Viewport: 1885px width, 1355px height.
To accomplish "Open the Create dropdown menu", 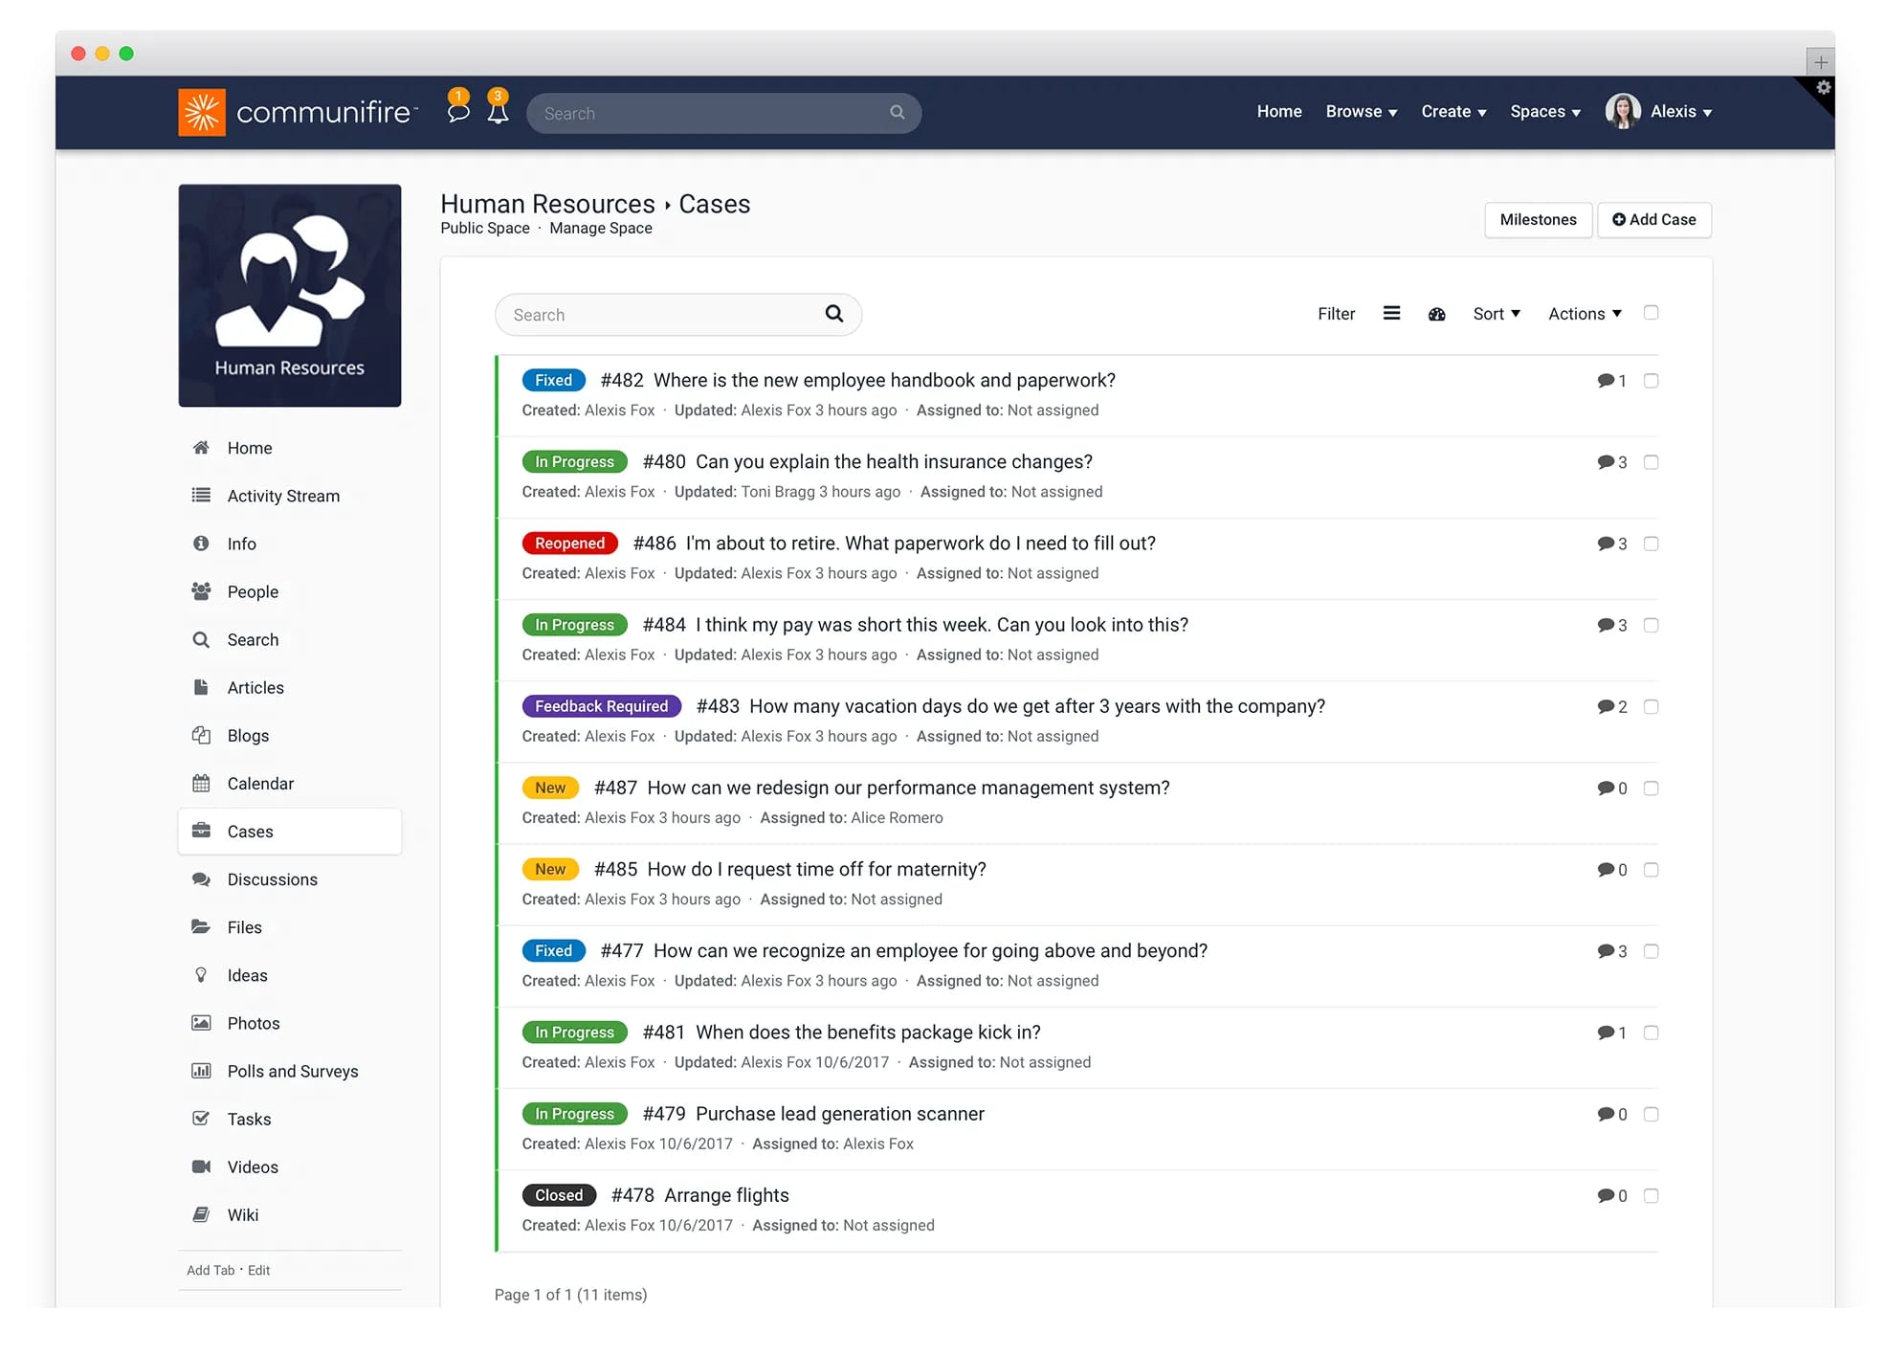I will pos(1453,111).
